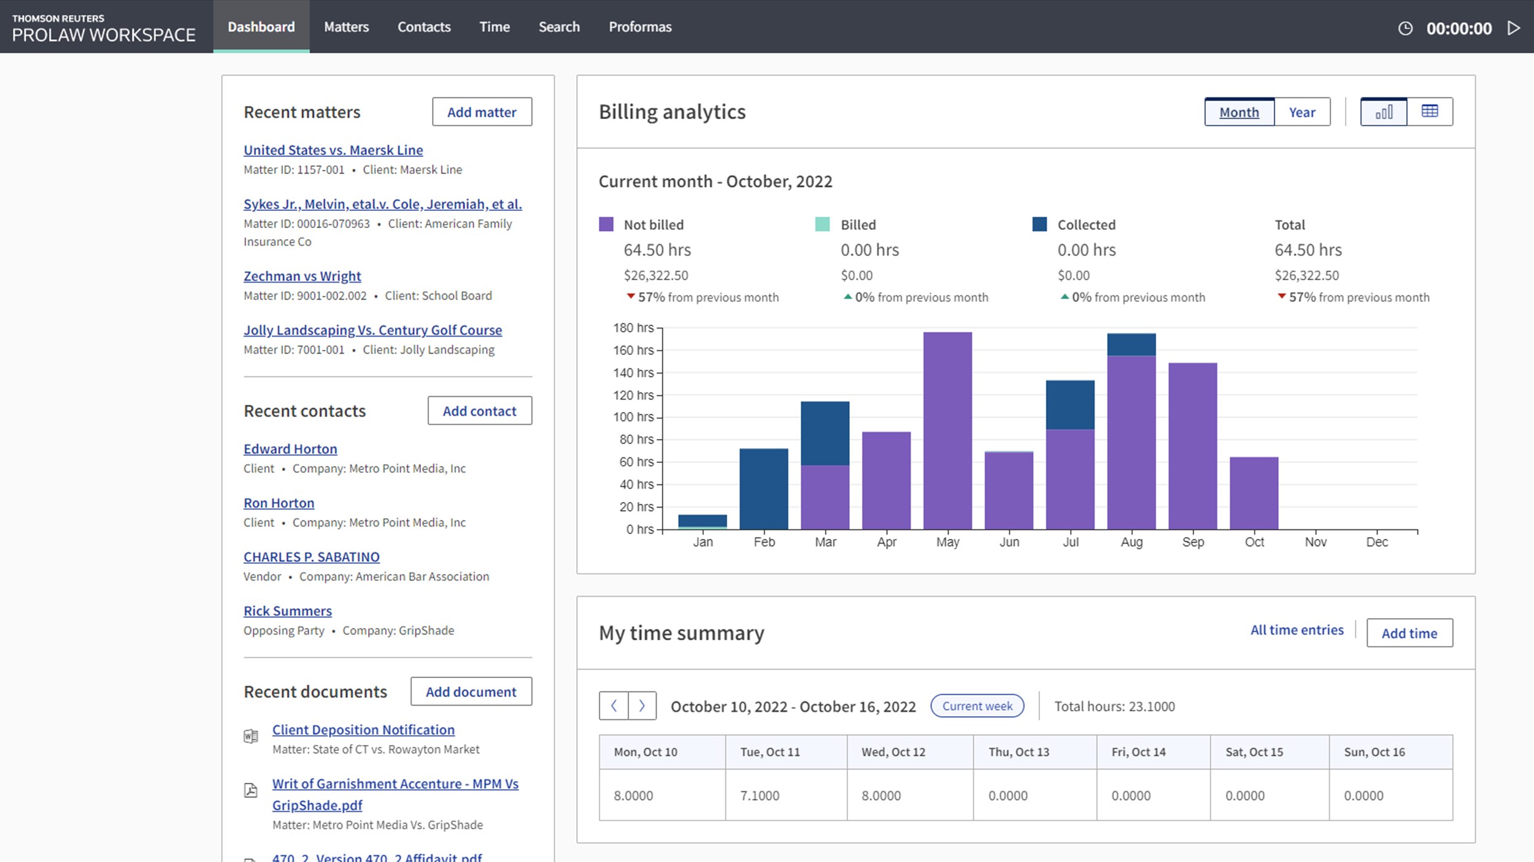Click the PDF icon beside Writ of Garnishment
Viewport: 1534px width, 862px height.
tap(251, 790)
